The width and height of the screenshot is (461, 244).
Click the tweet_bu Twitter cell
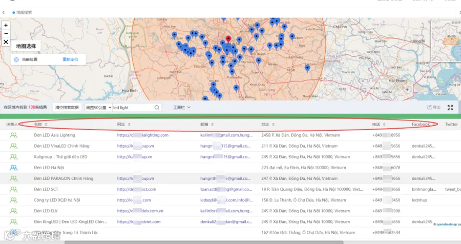[453, 189]
